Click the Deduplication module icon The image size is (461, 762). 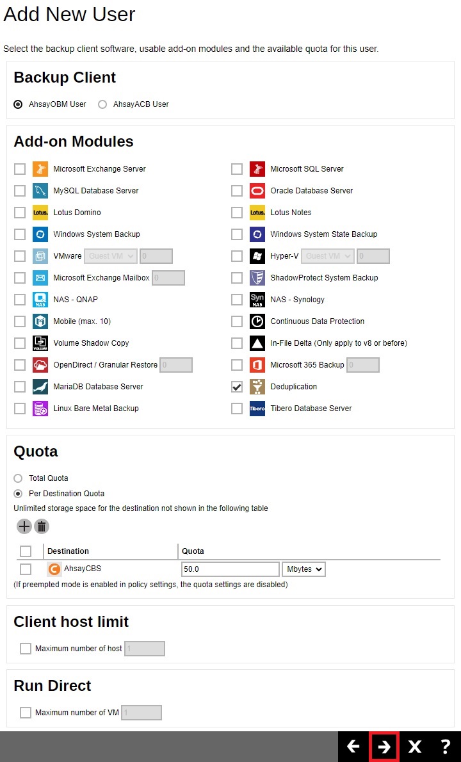point(257,386)
